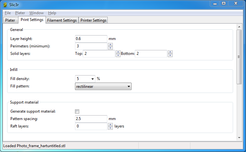Click the scrollbar down arrow

pyautogui.click(x=239, y=138)
